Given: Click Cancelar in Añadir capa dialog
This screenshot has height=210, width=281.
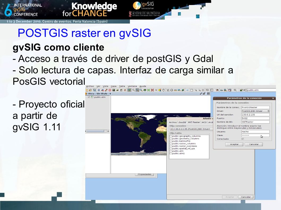Looking at the screenshot, I should point(246,197).
